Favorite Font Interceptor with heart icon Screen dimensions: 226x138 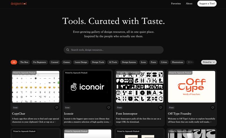(x=161, y=108)
